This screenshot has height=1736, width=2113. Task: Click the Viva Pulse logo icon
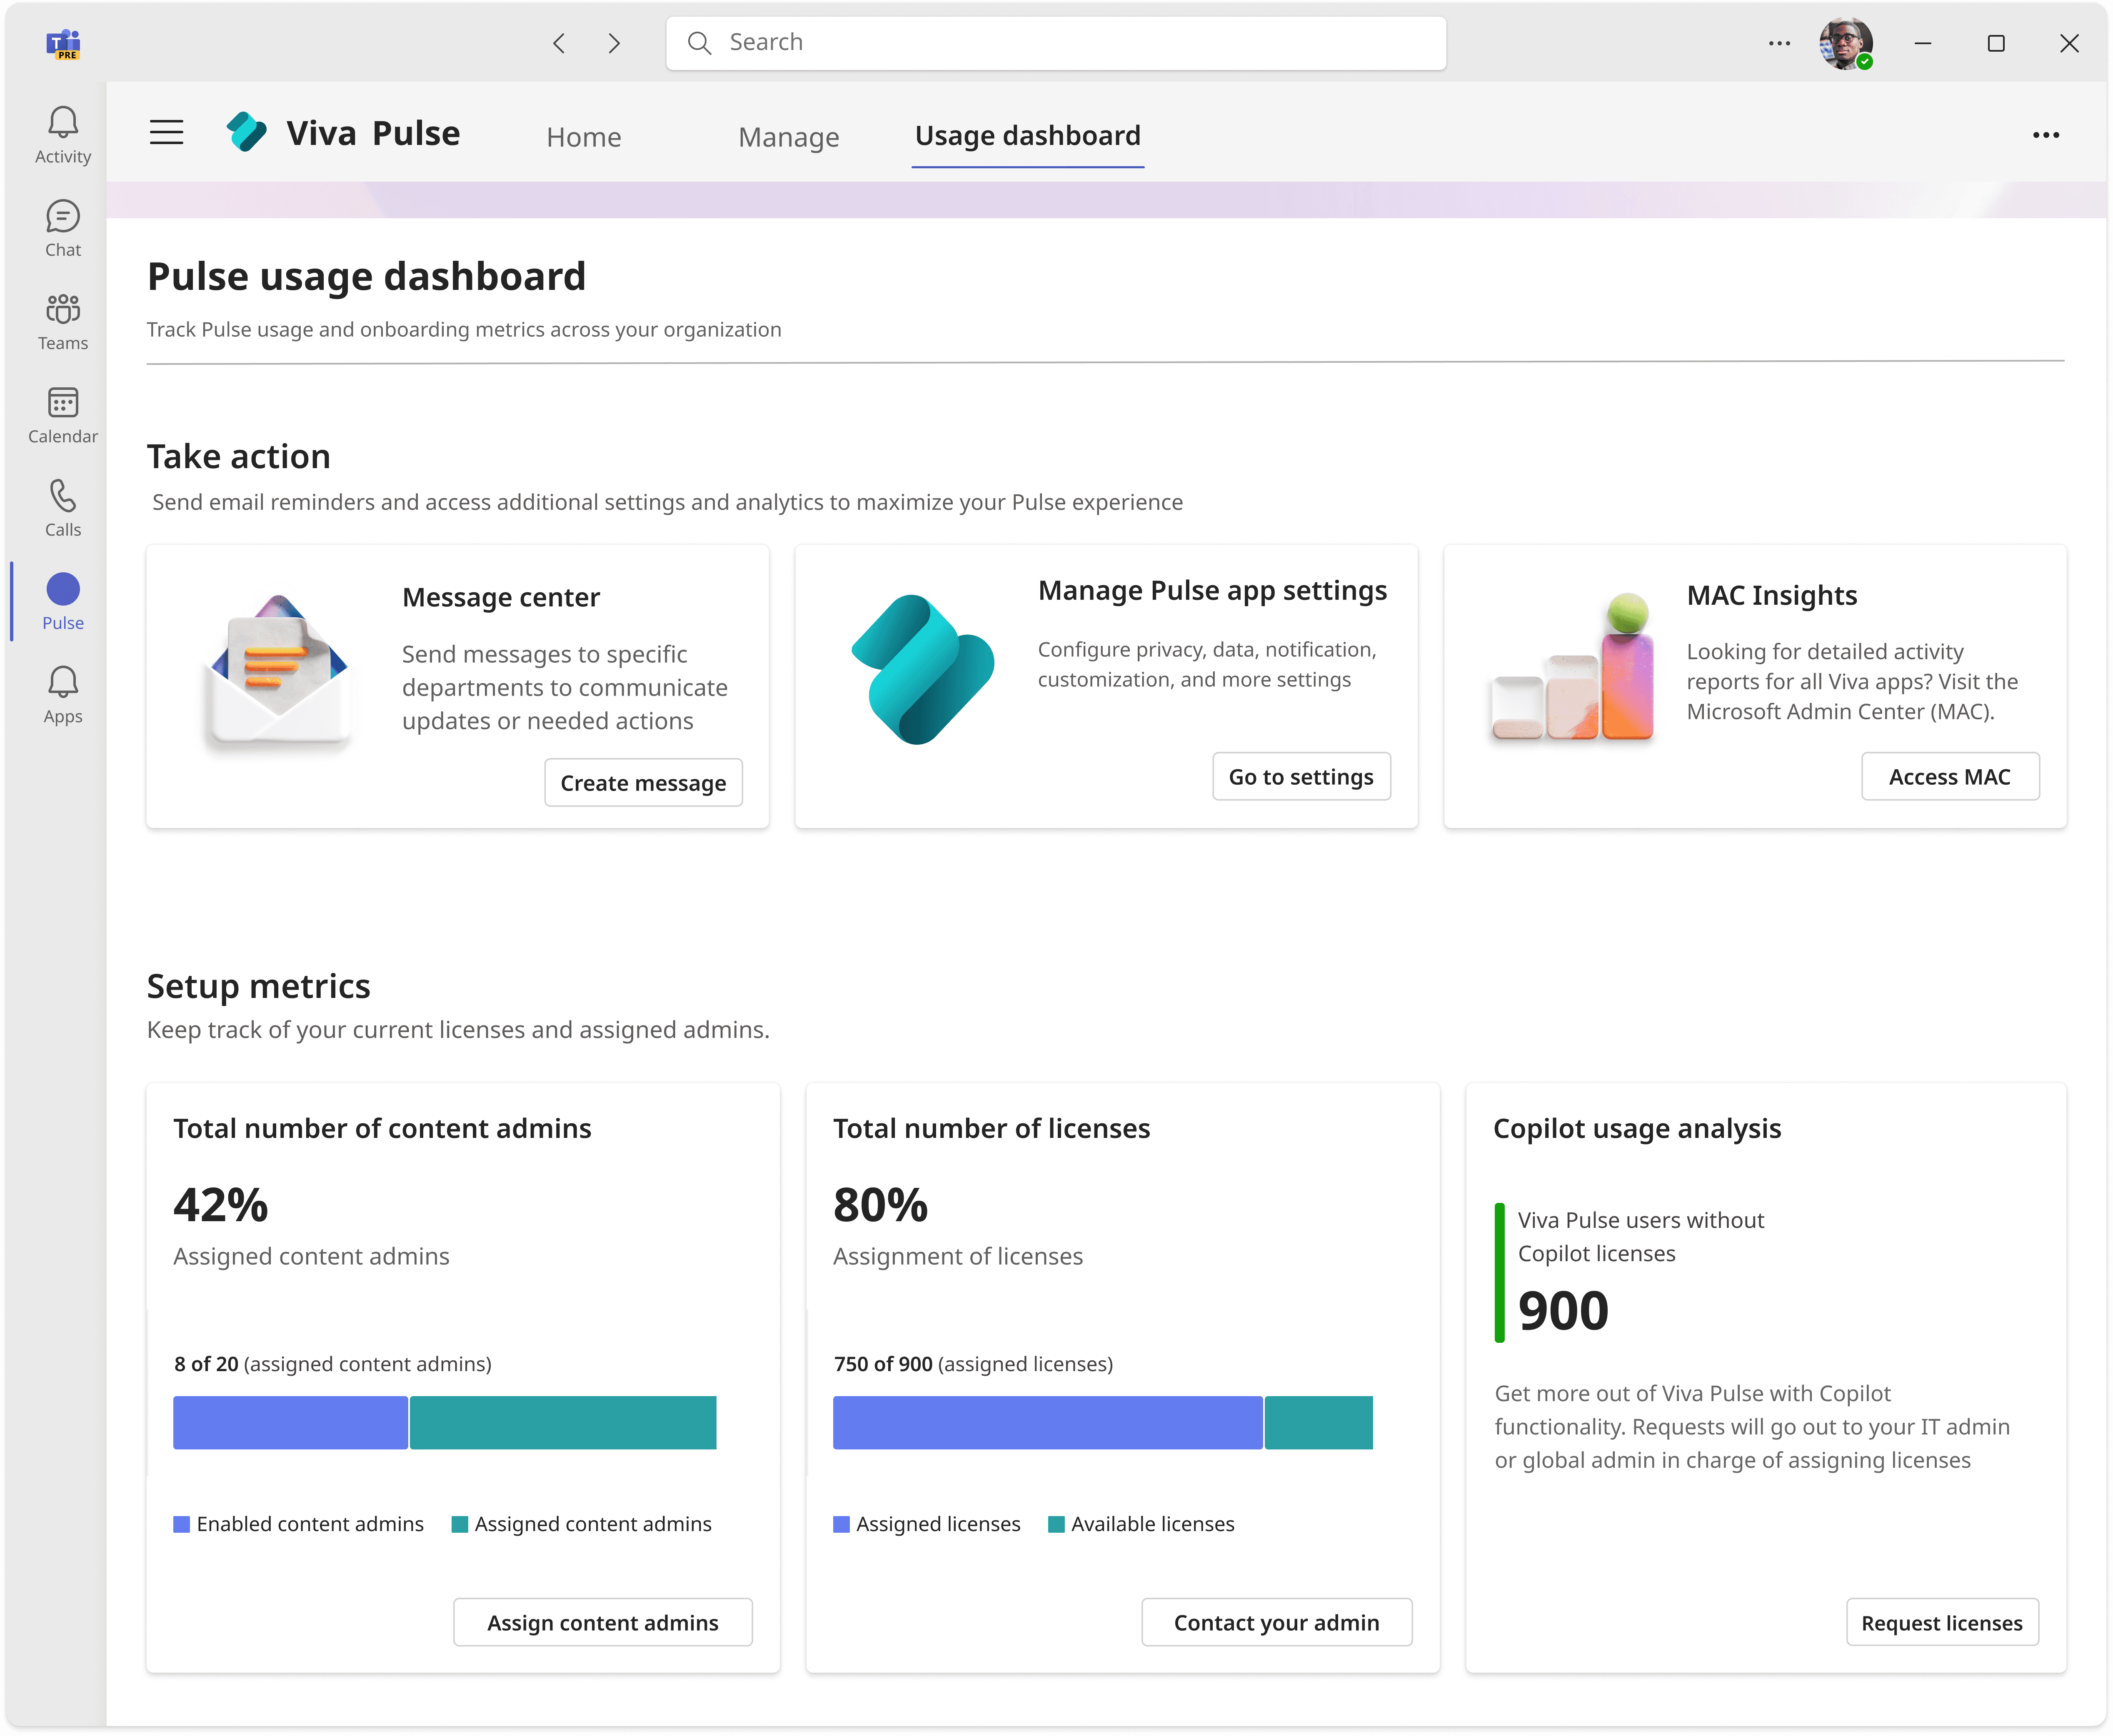click(246, 133)
